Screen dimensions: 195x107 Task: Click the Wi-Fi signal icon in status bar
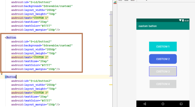coord(180,20)
